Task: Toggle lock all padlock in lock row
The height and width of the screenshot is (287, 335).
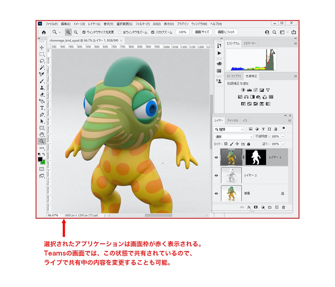Action: point(249,144)
